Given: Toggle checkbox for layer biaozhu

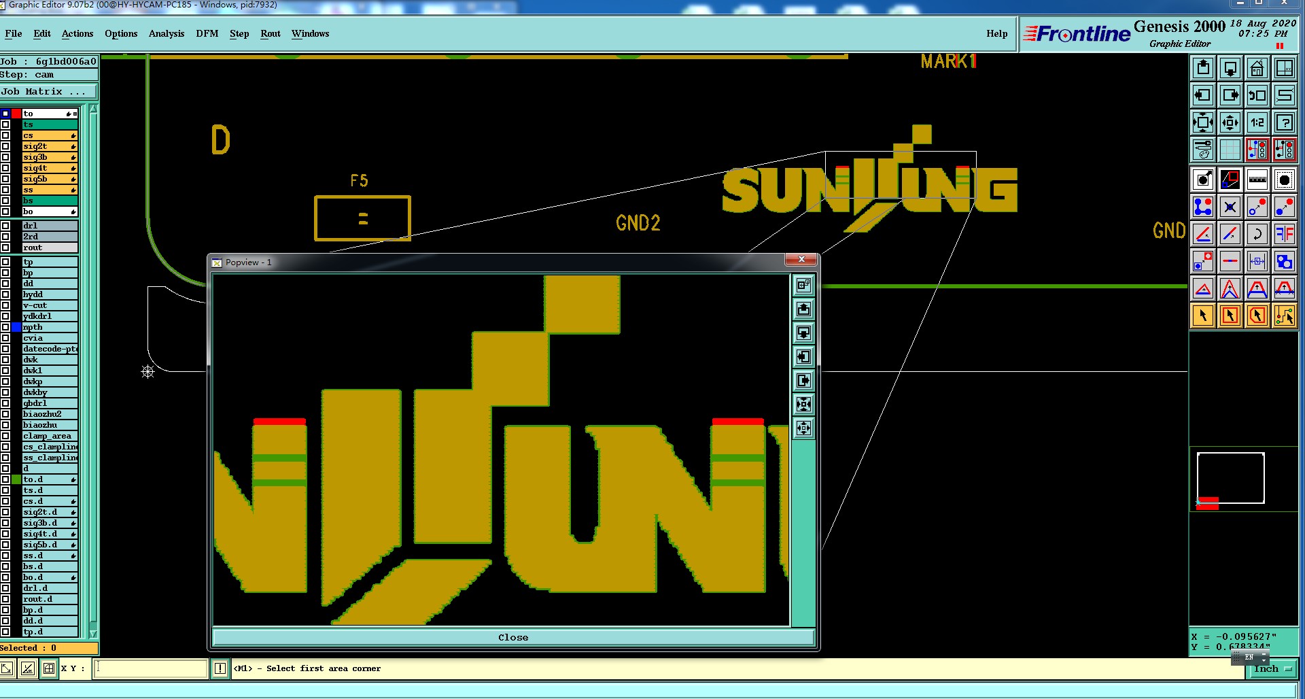Looking at the screenshot, I should pos(5,425).
